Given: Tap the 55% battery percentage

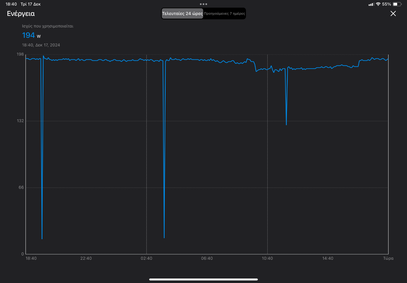Looking at the screenshot, I should [386, 4].
